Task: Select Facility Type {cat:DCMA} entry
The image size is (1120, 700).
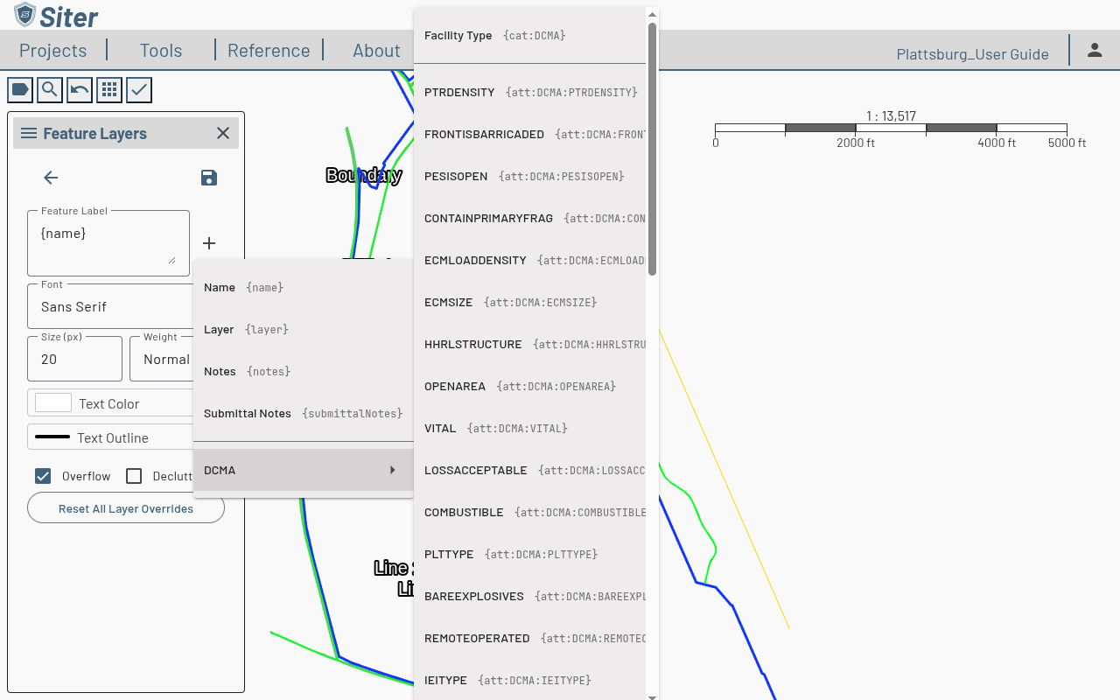Action: point(529,36)
